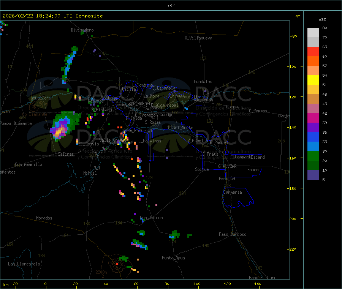Click the gray 65–70 dBZ legend swatch
Image resolution: width=342 pixels, height=289 pixels.
tap(313, 42)
